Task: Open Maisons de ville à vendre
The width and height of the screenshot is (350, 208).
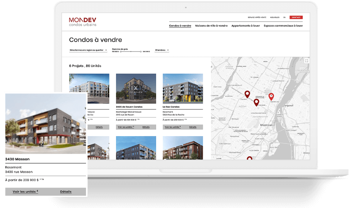Action: [x=211, y=26]
